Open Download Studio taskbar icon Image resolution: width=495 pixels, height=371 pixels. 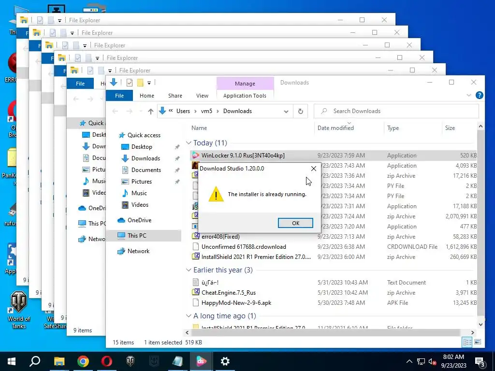pos(201,361)
